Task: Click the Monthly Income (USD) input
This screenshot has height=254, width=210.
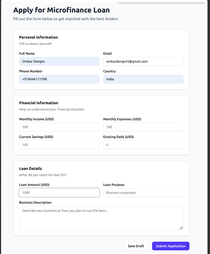Action: 59,127
